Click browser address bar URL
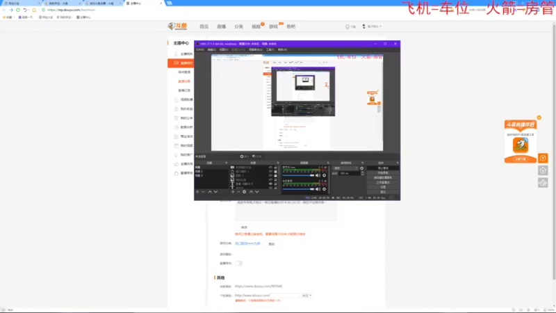Screen dimensions: 556x313 [x=71, y=10]
